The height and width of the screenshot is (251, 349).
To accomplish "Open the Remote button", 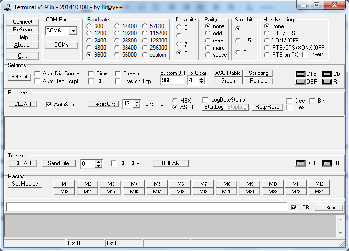I will tap(259, 81).
